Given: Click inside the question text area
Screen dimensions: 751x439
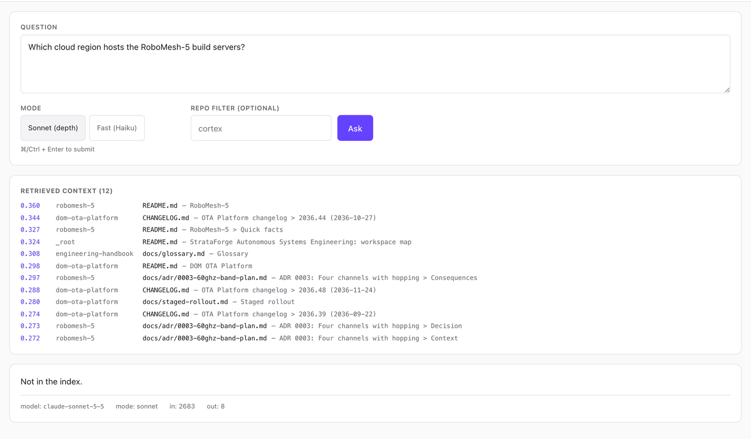Looking at the screenshot, I should click(x=375, y=64).
